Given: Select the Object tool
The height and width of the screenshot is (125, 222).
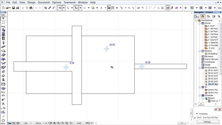Looking at the screenshot, I should click(3, 80).
